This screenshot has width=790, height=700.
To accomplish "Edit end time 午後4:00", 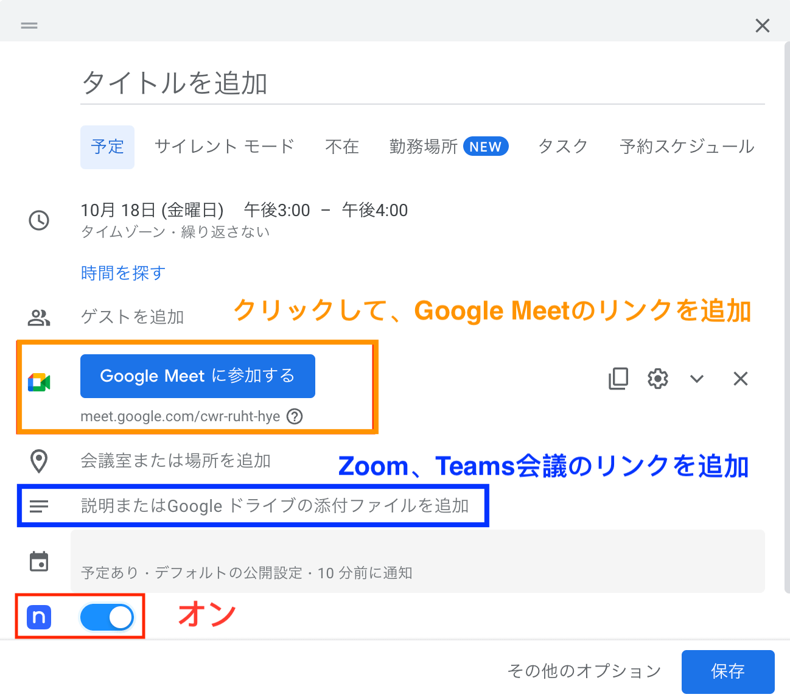I will (375, 211).
